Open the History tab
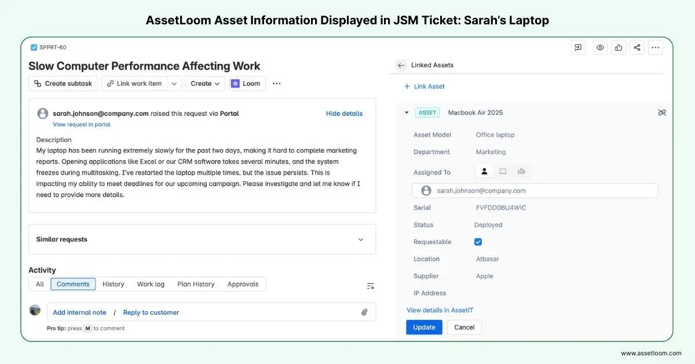 (114, 284)
